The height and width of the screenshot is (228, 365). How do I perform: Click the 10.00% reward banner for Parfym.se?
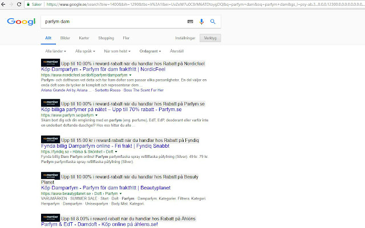click(x=133, y=104)
